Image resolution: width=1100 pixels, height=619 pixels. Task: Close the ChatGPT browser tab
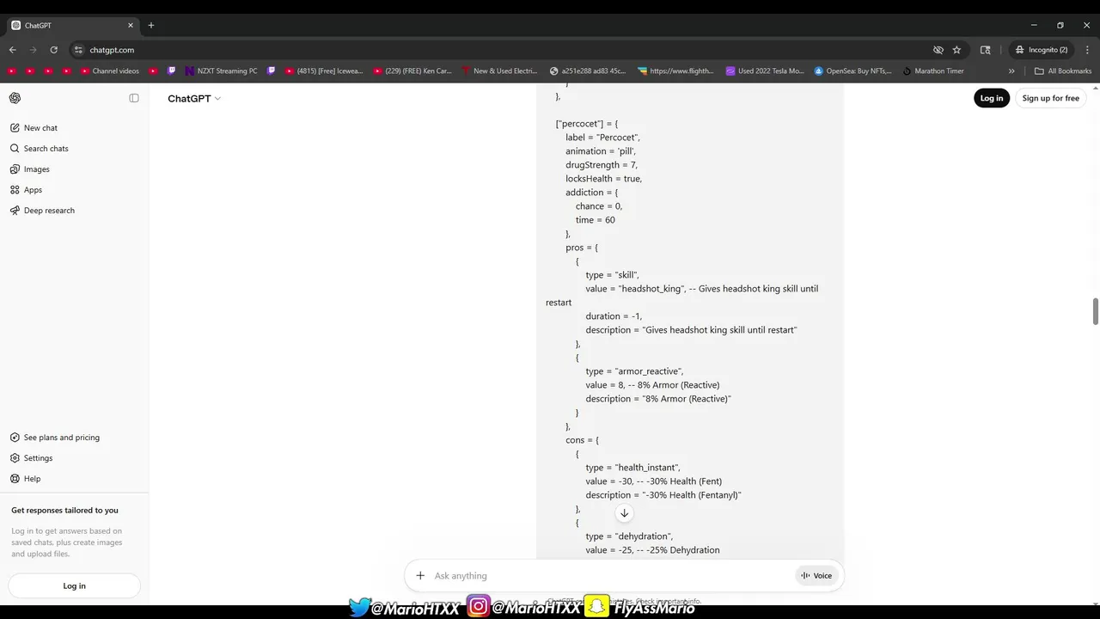tap(131, 26)
